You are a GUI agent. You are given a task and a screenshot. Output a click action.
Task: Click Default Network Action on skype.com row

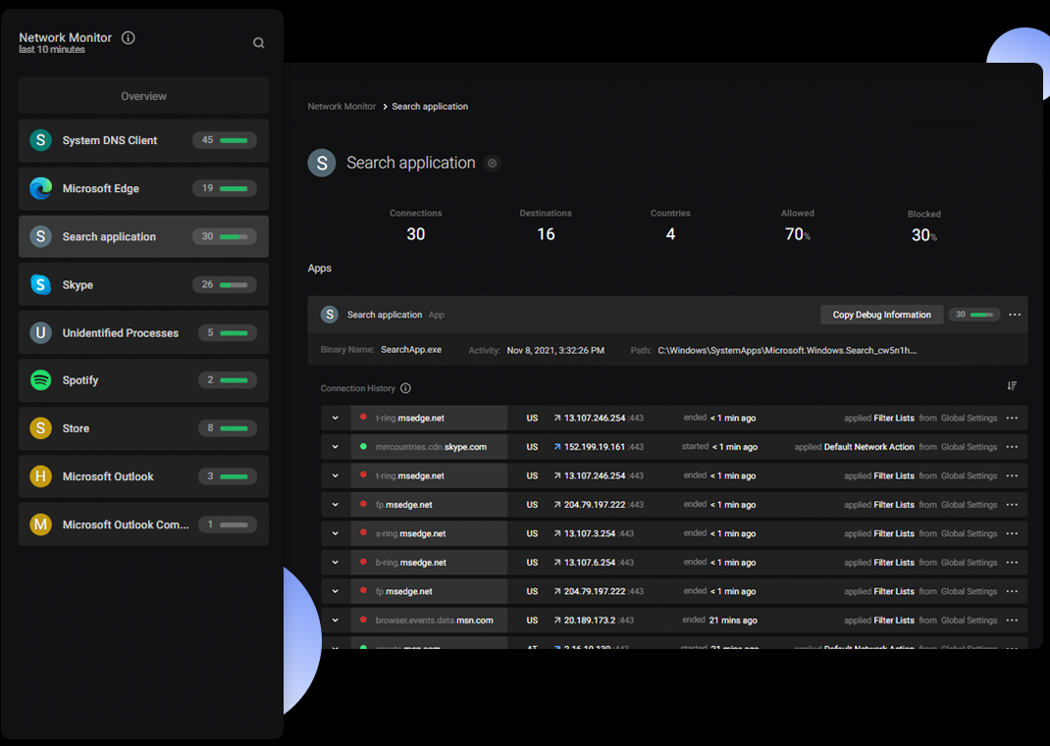tap(868, 447)
